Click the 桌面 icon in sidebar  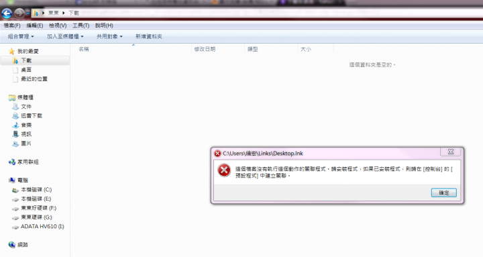15,70
